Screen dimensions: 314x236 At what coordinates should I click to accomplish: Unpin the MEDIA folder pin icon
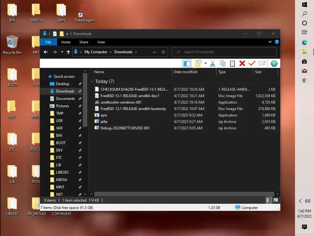(80, 180)
